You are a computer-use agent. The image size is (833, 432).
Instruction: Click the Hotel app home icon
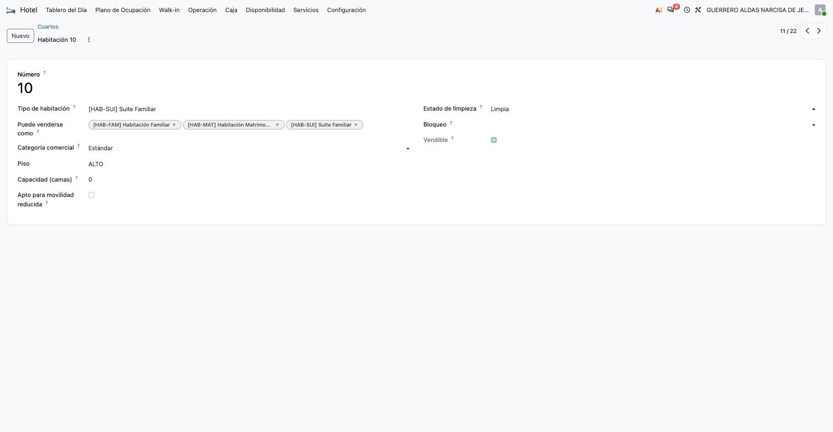pyautogui.click(x=10, y=10)
